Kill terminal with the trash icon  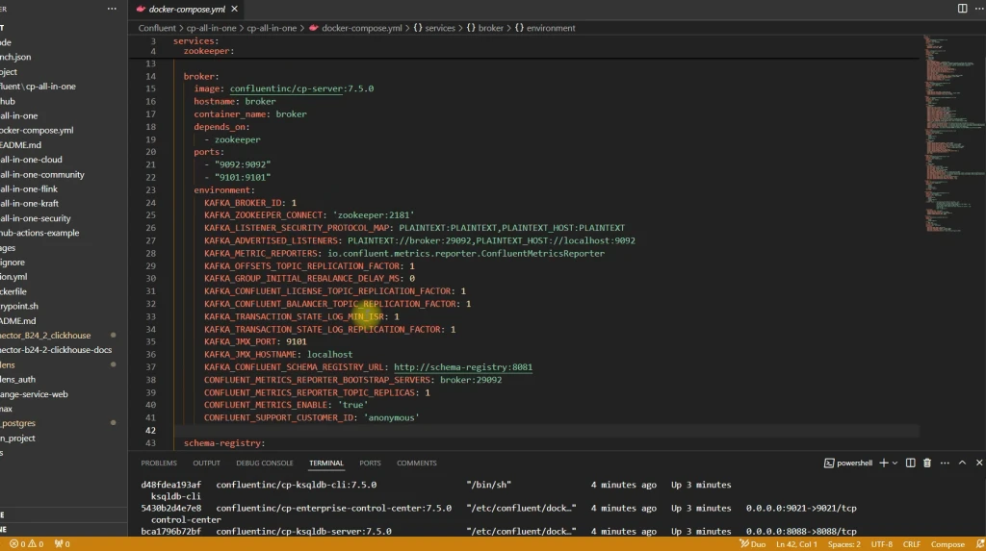(927, 463)
